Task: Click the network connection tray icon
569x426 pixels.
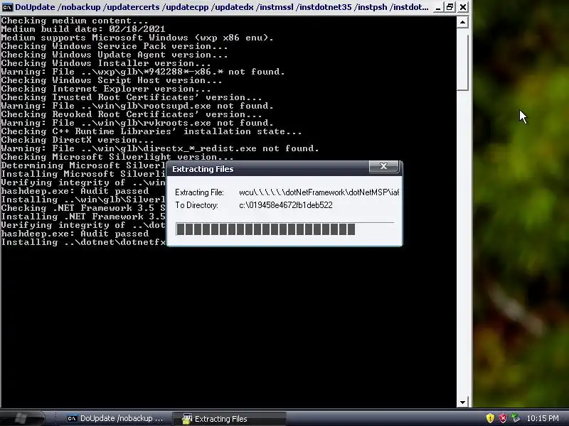Action: tap(515, 418)
